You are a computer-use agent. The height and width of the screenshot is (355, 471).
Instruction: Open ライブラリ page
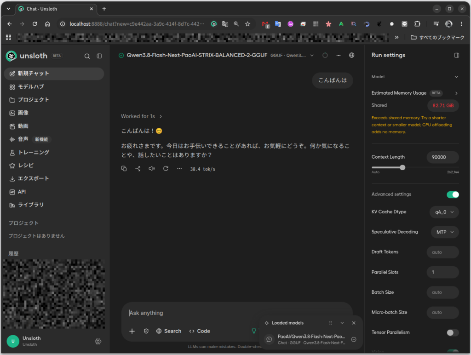click(x=54, y=205)
